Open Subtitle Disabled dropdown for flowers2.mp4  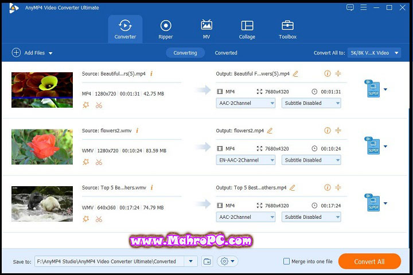coord(311,160)
